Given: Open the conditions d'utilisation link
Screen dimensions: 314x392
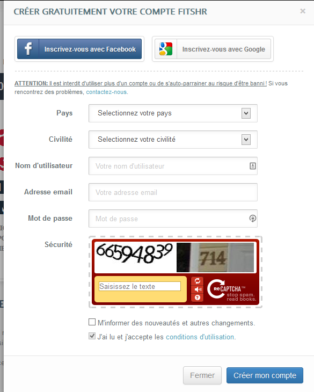Looking at the screenshot, I should [x=200, y=337].
